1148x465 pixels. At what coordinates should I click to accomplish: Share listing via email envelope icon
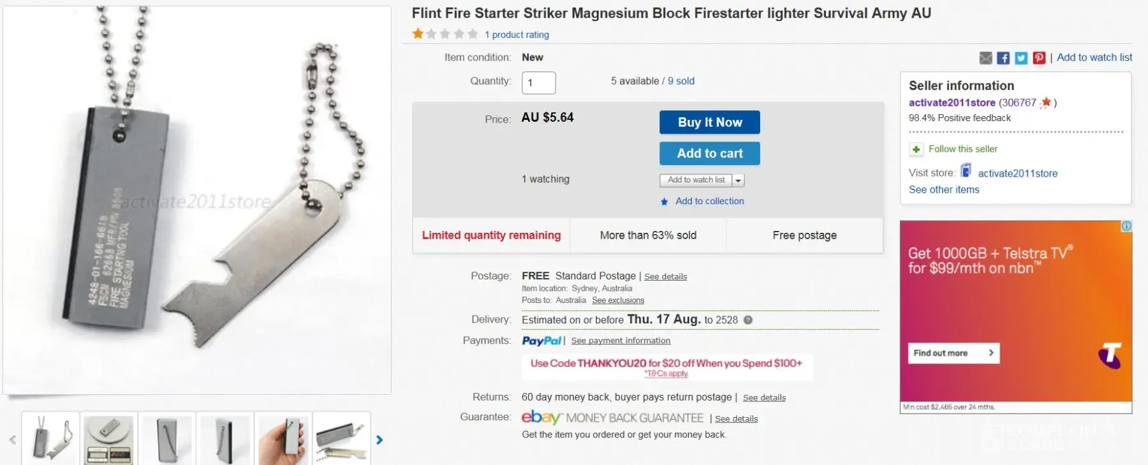[985, 58]
